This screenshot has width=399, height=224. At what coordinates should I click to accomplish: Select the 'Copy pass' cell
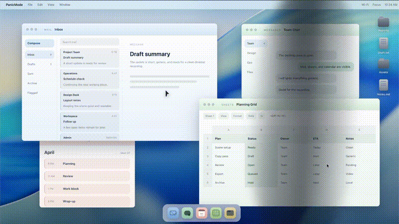pyautogui.click(x=228, y=156)
